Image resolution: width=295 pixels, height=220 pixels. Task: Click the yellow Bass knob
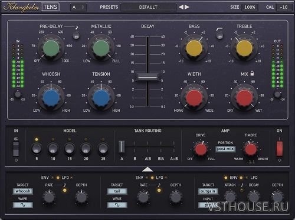pyautogui.click(x=194, y=48)
